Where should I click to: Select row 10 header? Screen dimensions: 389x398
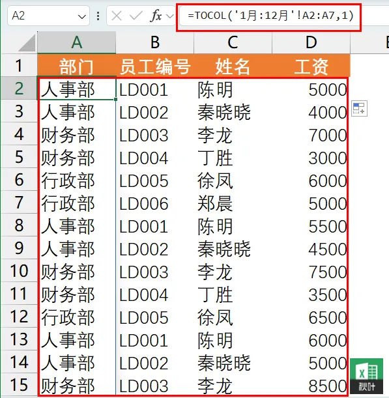[19, 271]
